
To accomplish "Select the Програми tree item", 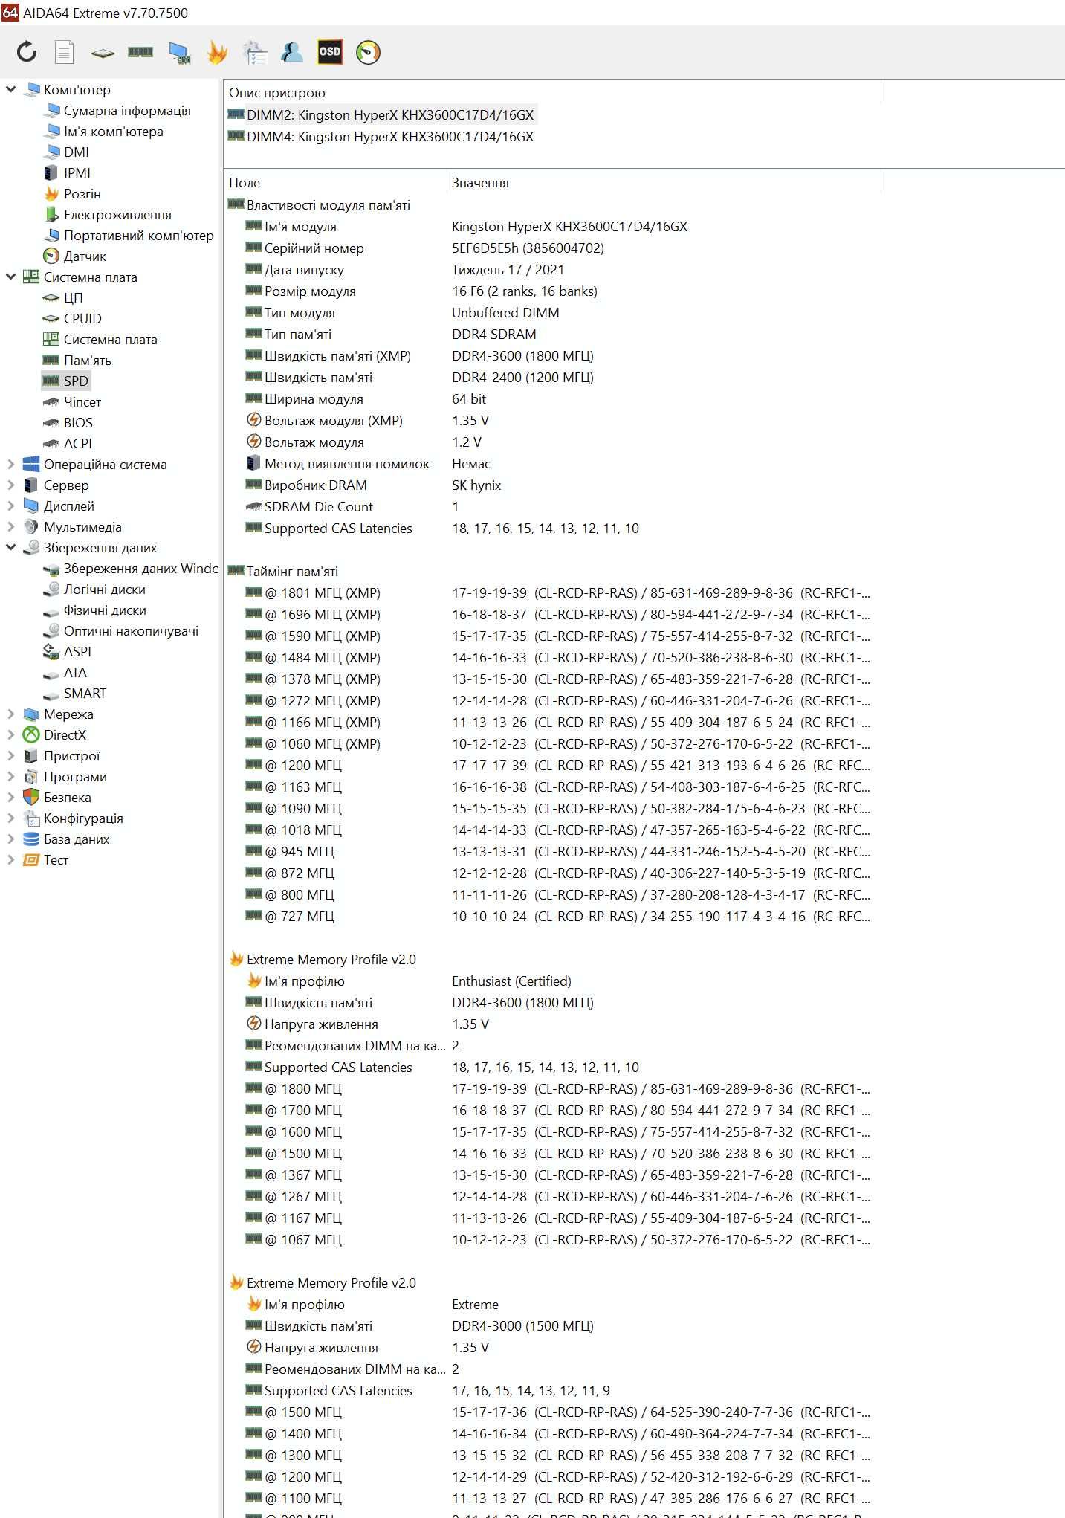I will click(x=75, y=776).
